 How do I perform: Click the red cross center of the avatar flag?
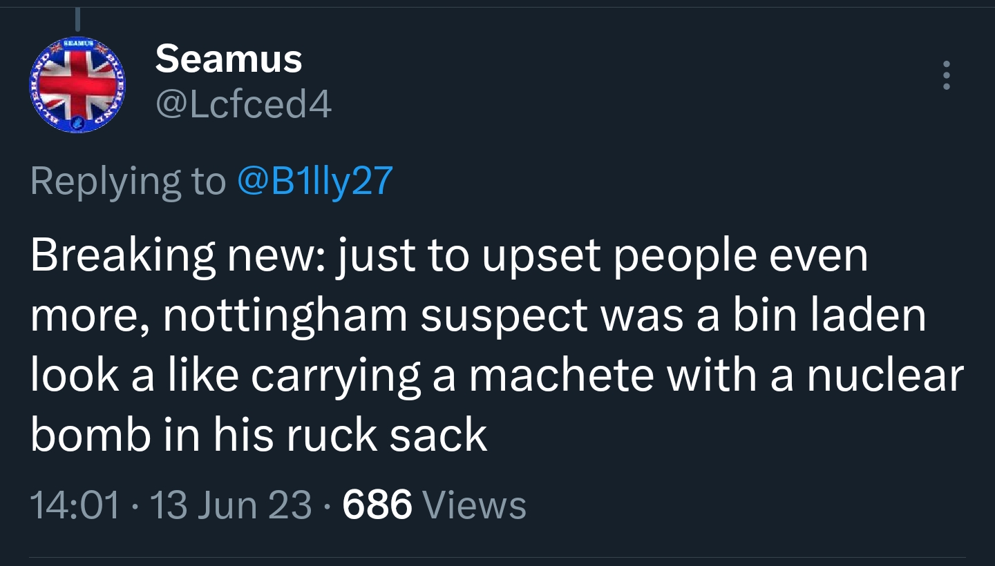[77, 84]
